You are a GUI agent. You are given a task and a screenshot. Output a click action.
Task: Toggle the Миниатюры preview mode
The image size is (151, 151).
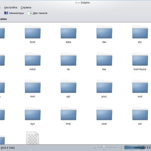click(x=14, y=13)
